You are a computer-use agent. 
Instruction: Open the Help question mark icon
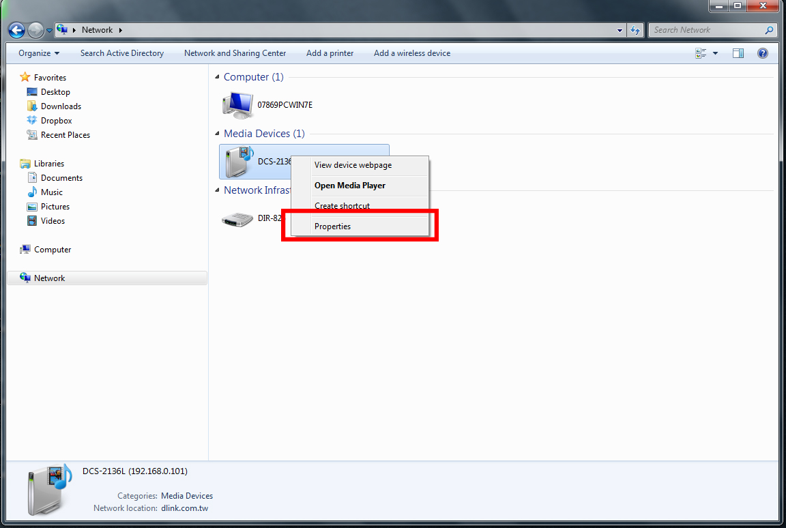pyautogui.click(x=763, y=53)
